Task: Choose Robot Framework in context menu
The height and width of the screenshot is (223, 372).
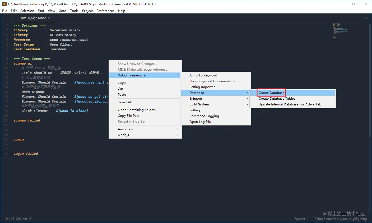Action: [x=145, y=75]
